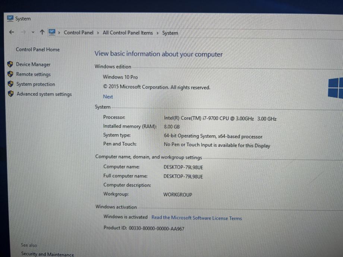Click the 64-bit Operating System value

click(x=213, y=136)
